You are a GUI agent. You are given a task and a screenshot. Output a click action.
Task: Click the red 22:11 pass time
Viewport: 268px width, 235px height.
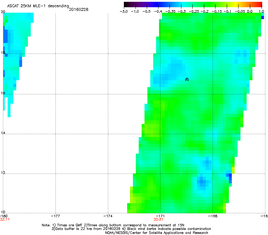click(5, 219)
